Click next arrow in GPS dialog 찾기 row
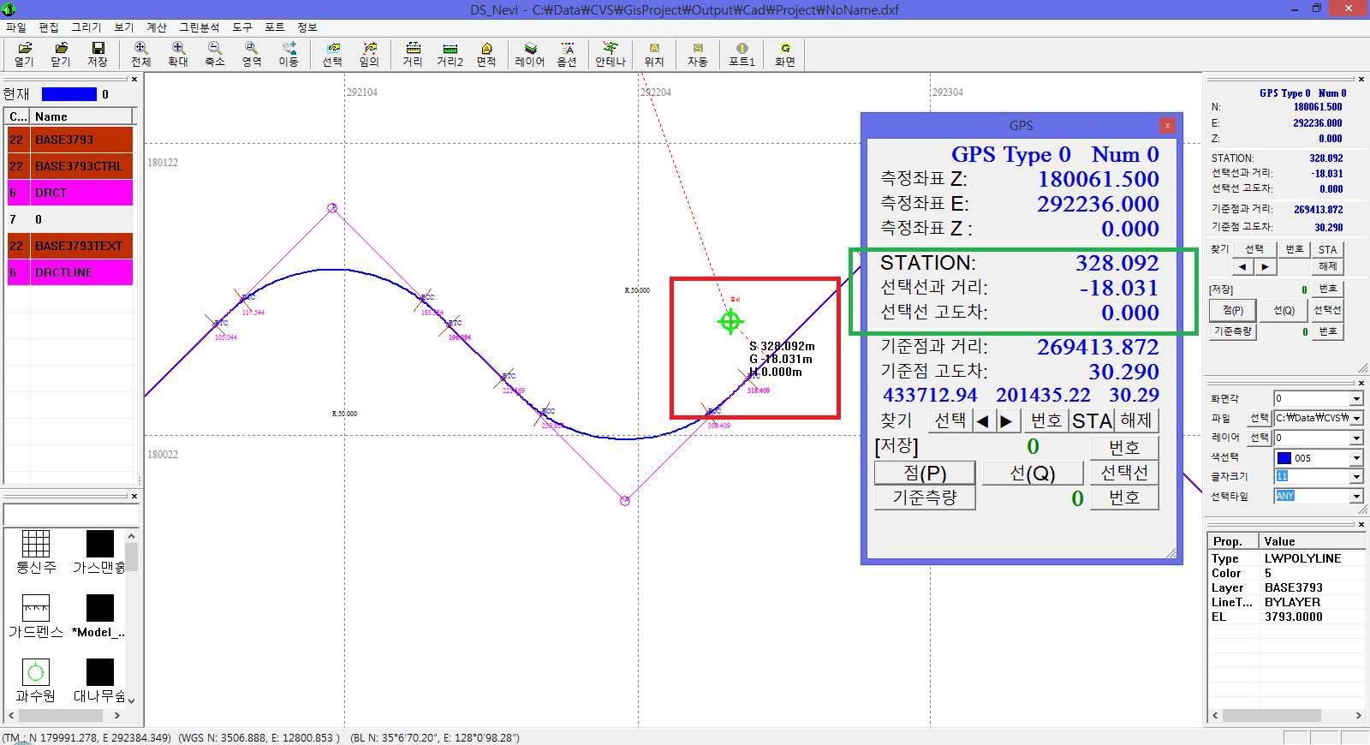The image size is (1370, 745). pyautogui.click(x=1006, y=420)
